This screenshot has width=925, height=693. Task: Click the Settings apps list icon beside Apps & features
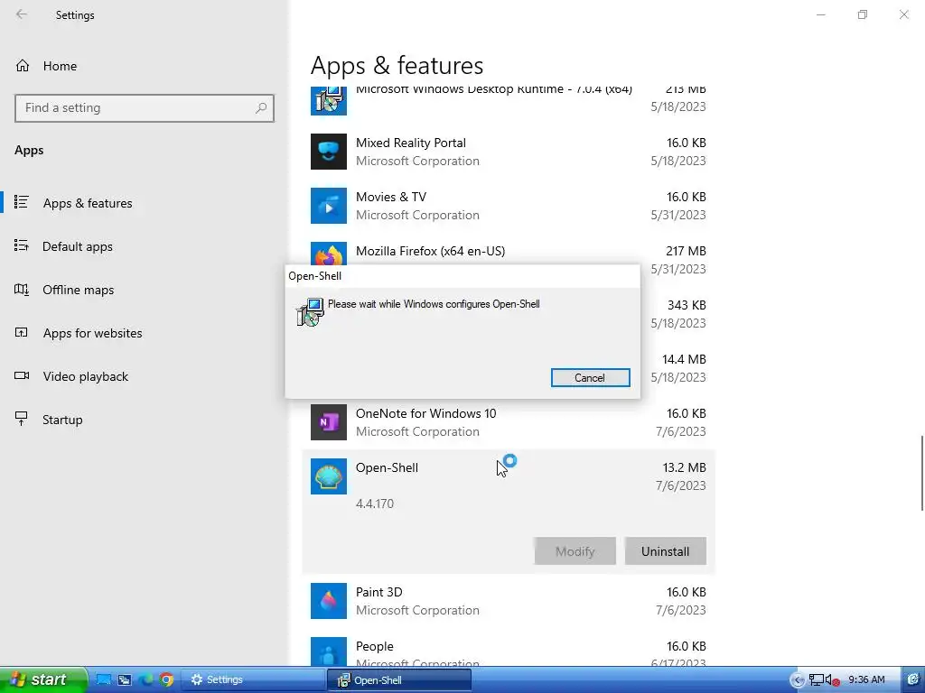click(22, 202)
